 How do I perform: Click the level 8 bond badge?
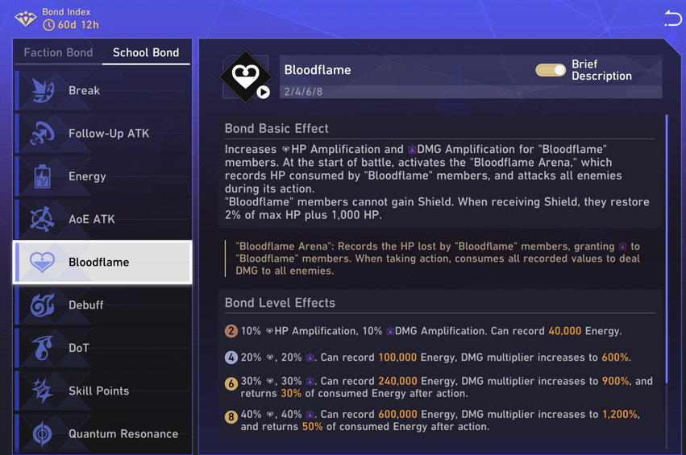[231, 417]
